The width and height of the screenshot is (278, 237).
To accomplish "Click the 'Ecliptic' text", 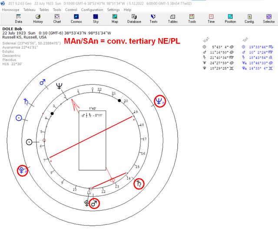I will 8,52.
